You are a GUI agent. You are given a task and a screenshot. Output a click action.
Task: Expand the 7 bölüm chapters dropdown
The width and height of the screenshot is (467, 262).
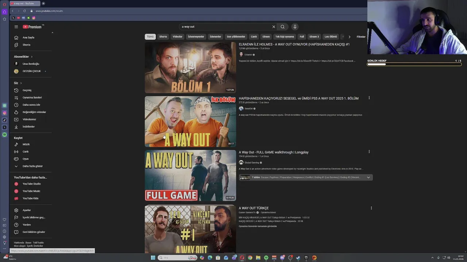(x=368, y=178)
